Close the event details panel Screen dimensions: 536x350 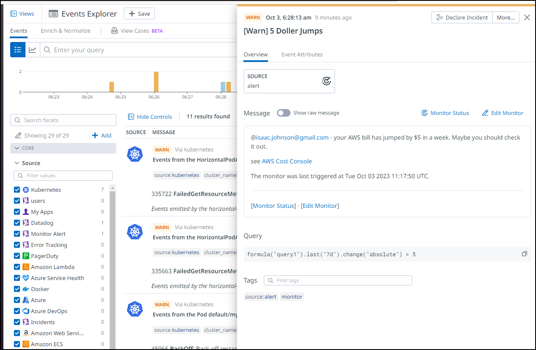pos(527,17)
